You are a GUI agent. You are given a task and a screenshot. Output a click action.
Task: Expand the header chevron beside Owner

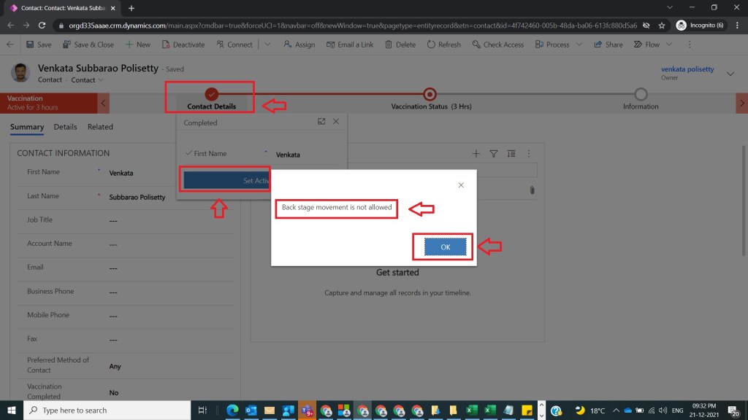tap(730, 72)
